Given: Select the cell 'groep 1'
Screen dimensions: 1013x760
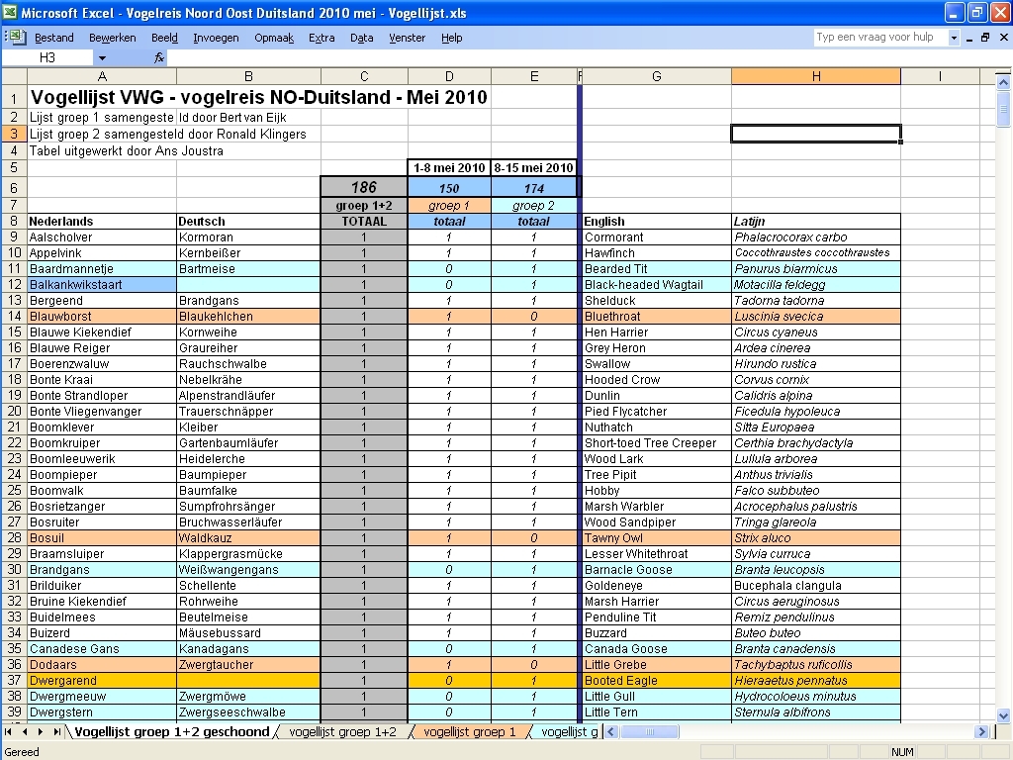Looking at the screenshot, I should [450, 206].
